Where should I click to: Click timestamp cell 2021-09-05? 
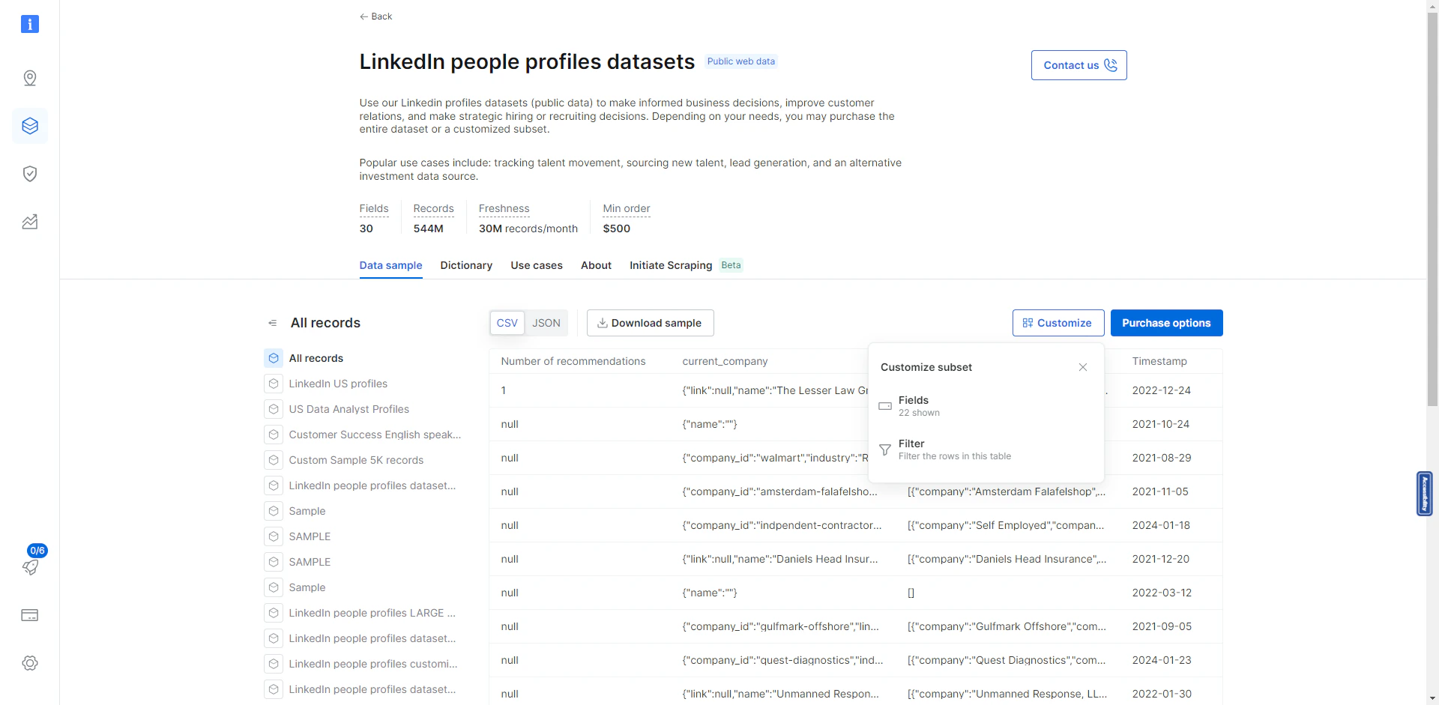pyautogui.click(x=1161, y=626)
